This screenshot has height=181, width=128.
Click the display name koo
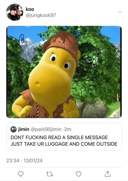[30, 9]
